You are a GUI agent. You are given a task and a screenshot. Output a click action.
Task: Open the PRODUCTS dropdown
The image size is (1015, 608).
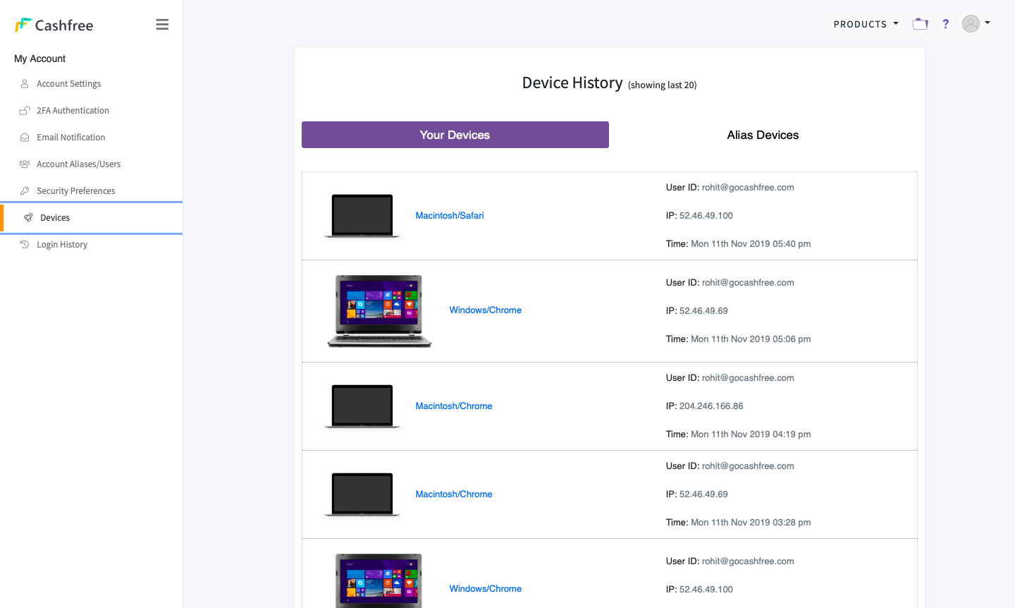pos(866,24)
